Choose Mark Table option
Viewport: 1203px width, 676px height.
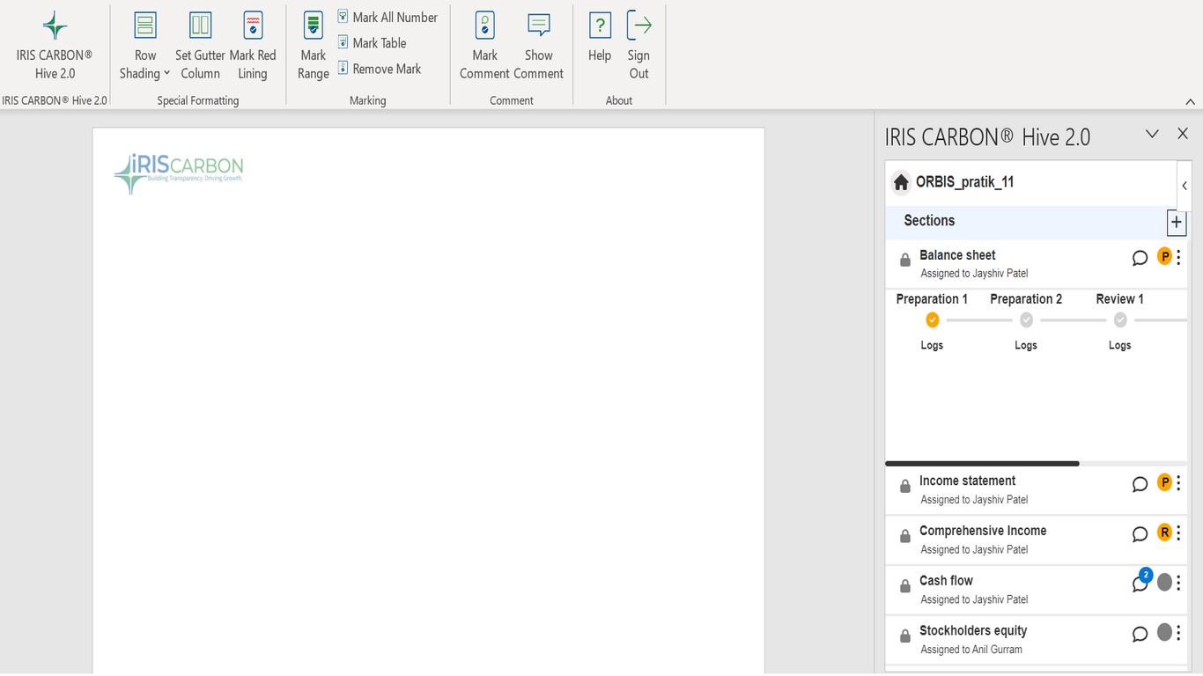coord(372,42)
